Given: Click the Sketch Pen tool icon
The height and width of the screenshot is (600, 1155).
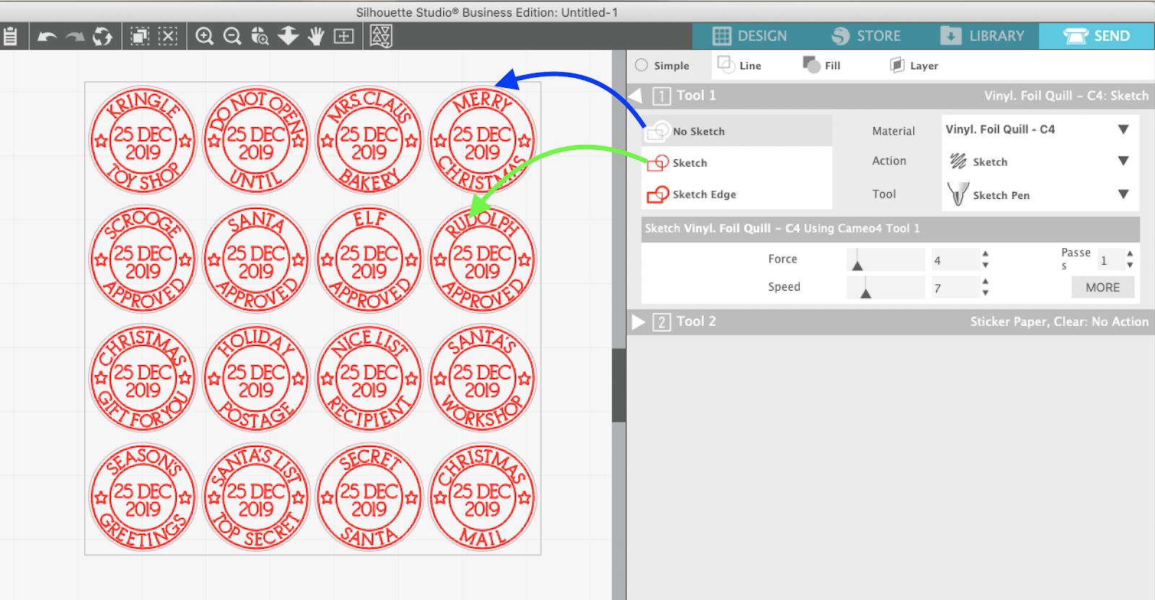Looking at the screenshot, I should (x=958, y=194).
